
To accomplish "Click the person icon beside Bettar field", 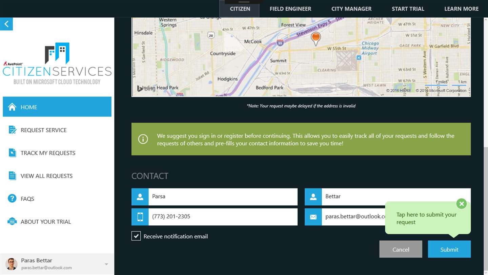I will click(x=313, y=197).
